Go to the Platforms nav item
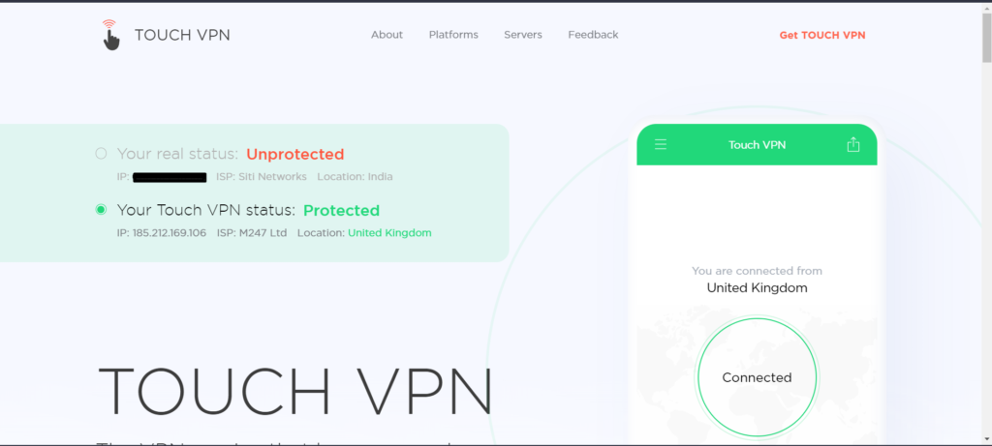This screenshot has height=446, width=992. click(x=453, y=35)
